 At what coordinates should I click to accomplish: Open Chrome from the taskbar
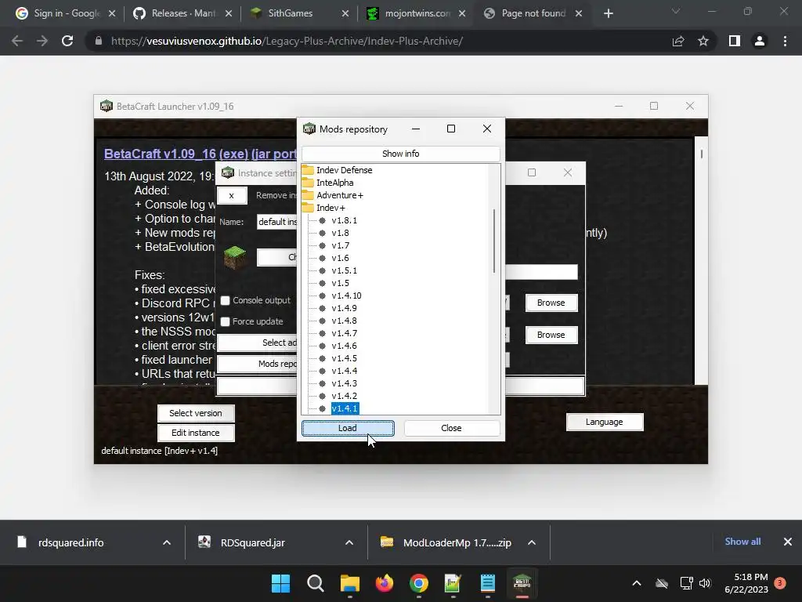(x=419, y=583)
